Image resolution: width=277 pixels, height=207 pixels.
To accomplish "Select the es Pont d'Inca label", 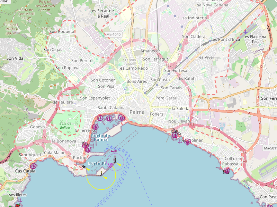I will click(226, 39).
